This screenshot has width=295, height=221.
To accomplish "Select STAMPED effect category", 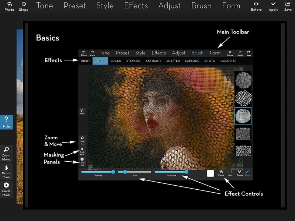I will [133, 61].
